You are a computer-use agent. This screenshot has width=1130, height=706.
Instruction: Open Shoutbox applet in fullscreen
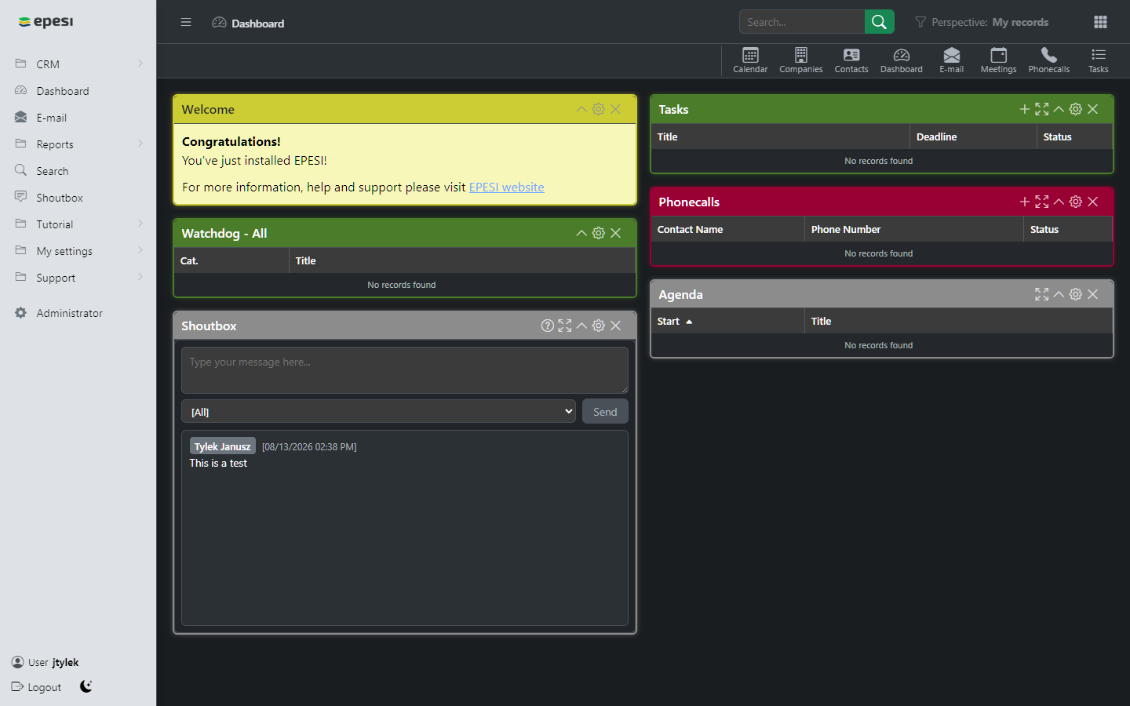coord(565,326)
